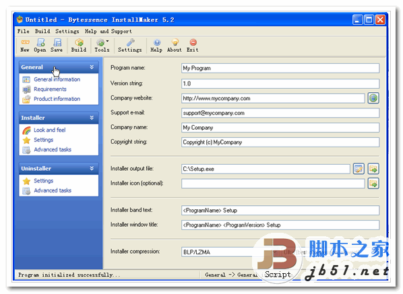Viewport: 403px width, 294px height.
Task: Collapse the General sidebar panel
Action: 92,67
